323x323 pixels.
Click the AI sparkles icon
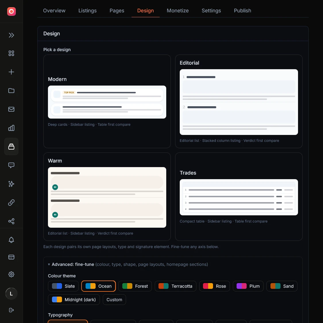tap(11, 184)
